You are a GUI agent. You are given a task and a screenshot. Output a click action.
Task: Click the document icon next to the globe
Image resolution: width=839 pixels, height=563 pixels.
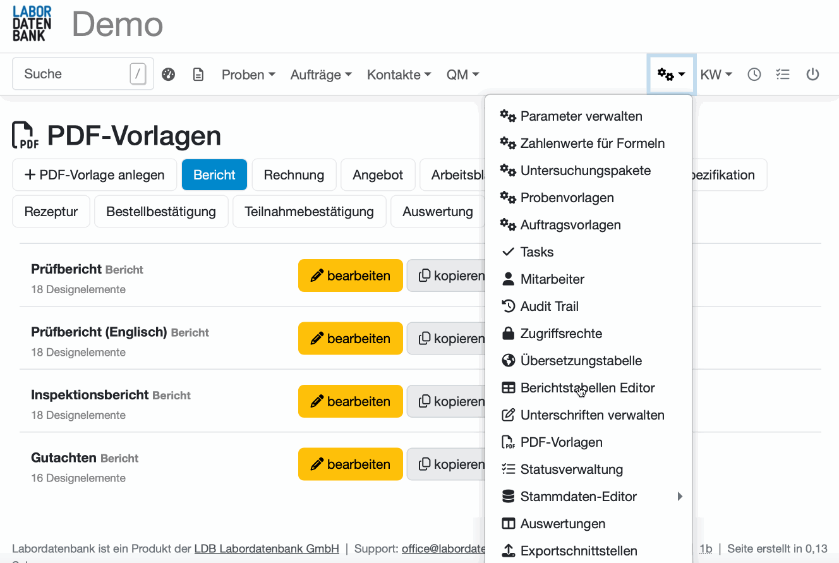[x=198, y=74]
